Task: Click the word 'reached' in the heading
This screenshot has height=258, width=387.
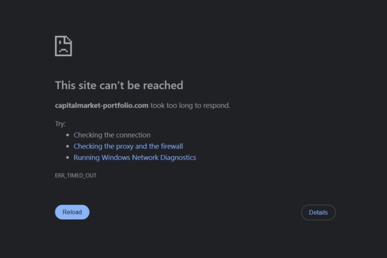Action: (164, 85)
